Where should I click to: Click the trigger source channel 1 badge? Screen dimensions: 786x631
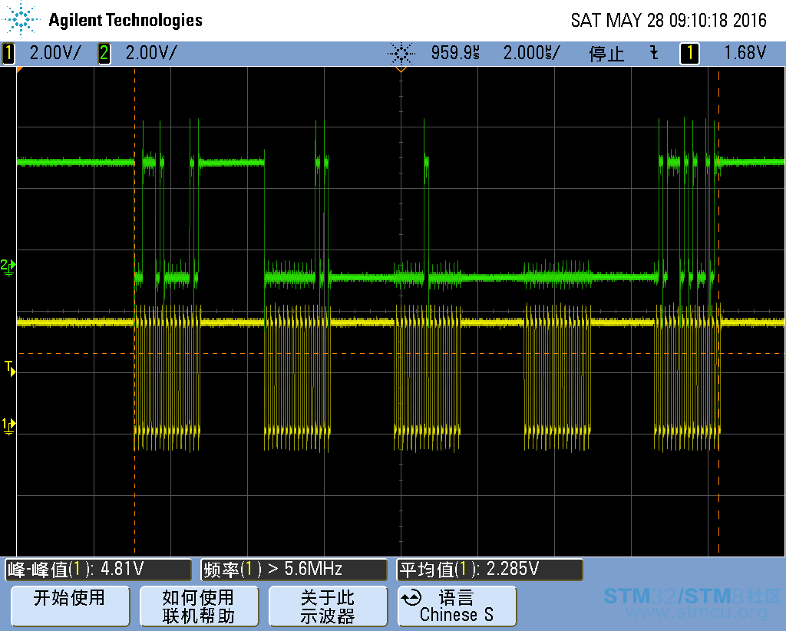tap(689, 53)
